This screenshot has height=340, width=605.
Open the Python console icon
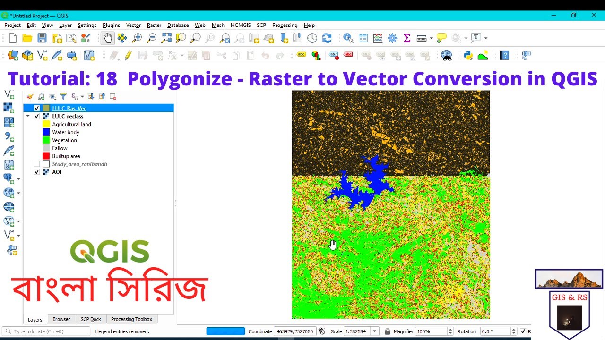tap(468, 56)
